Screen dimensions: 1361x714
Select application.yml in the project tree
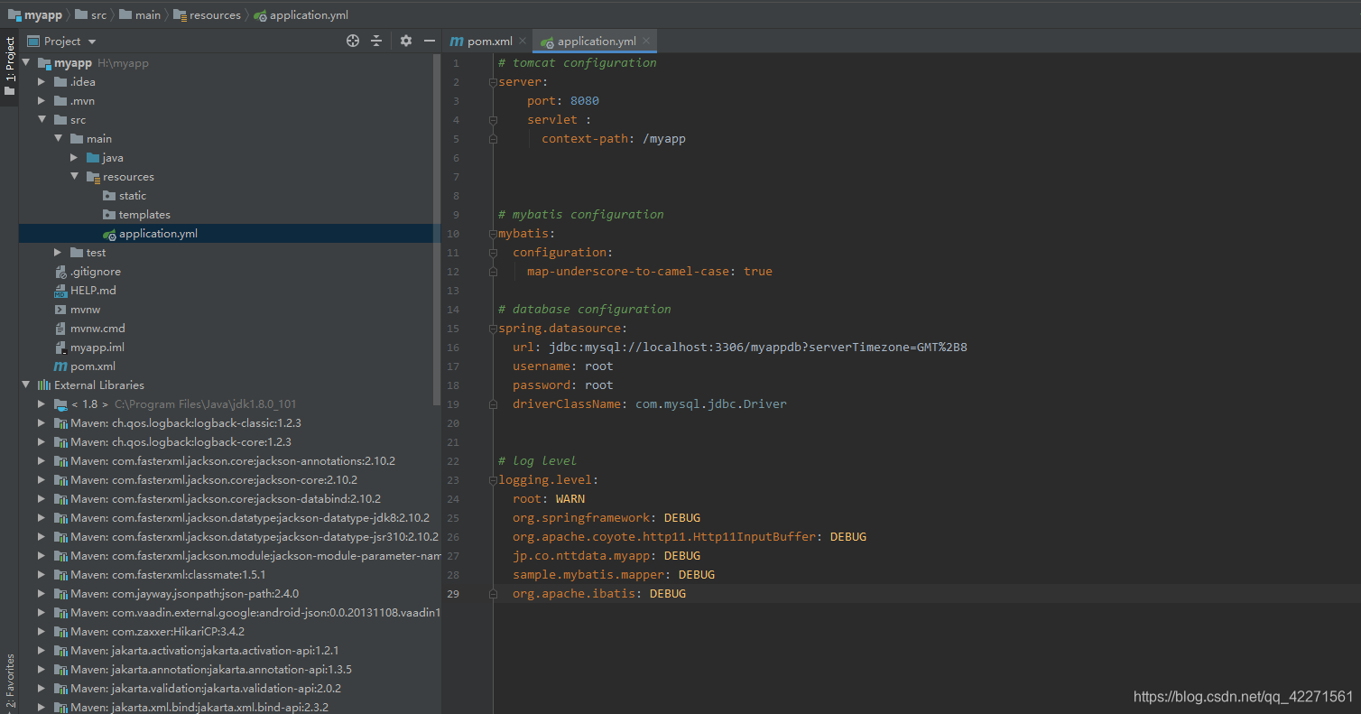tap(158, 234)
